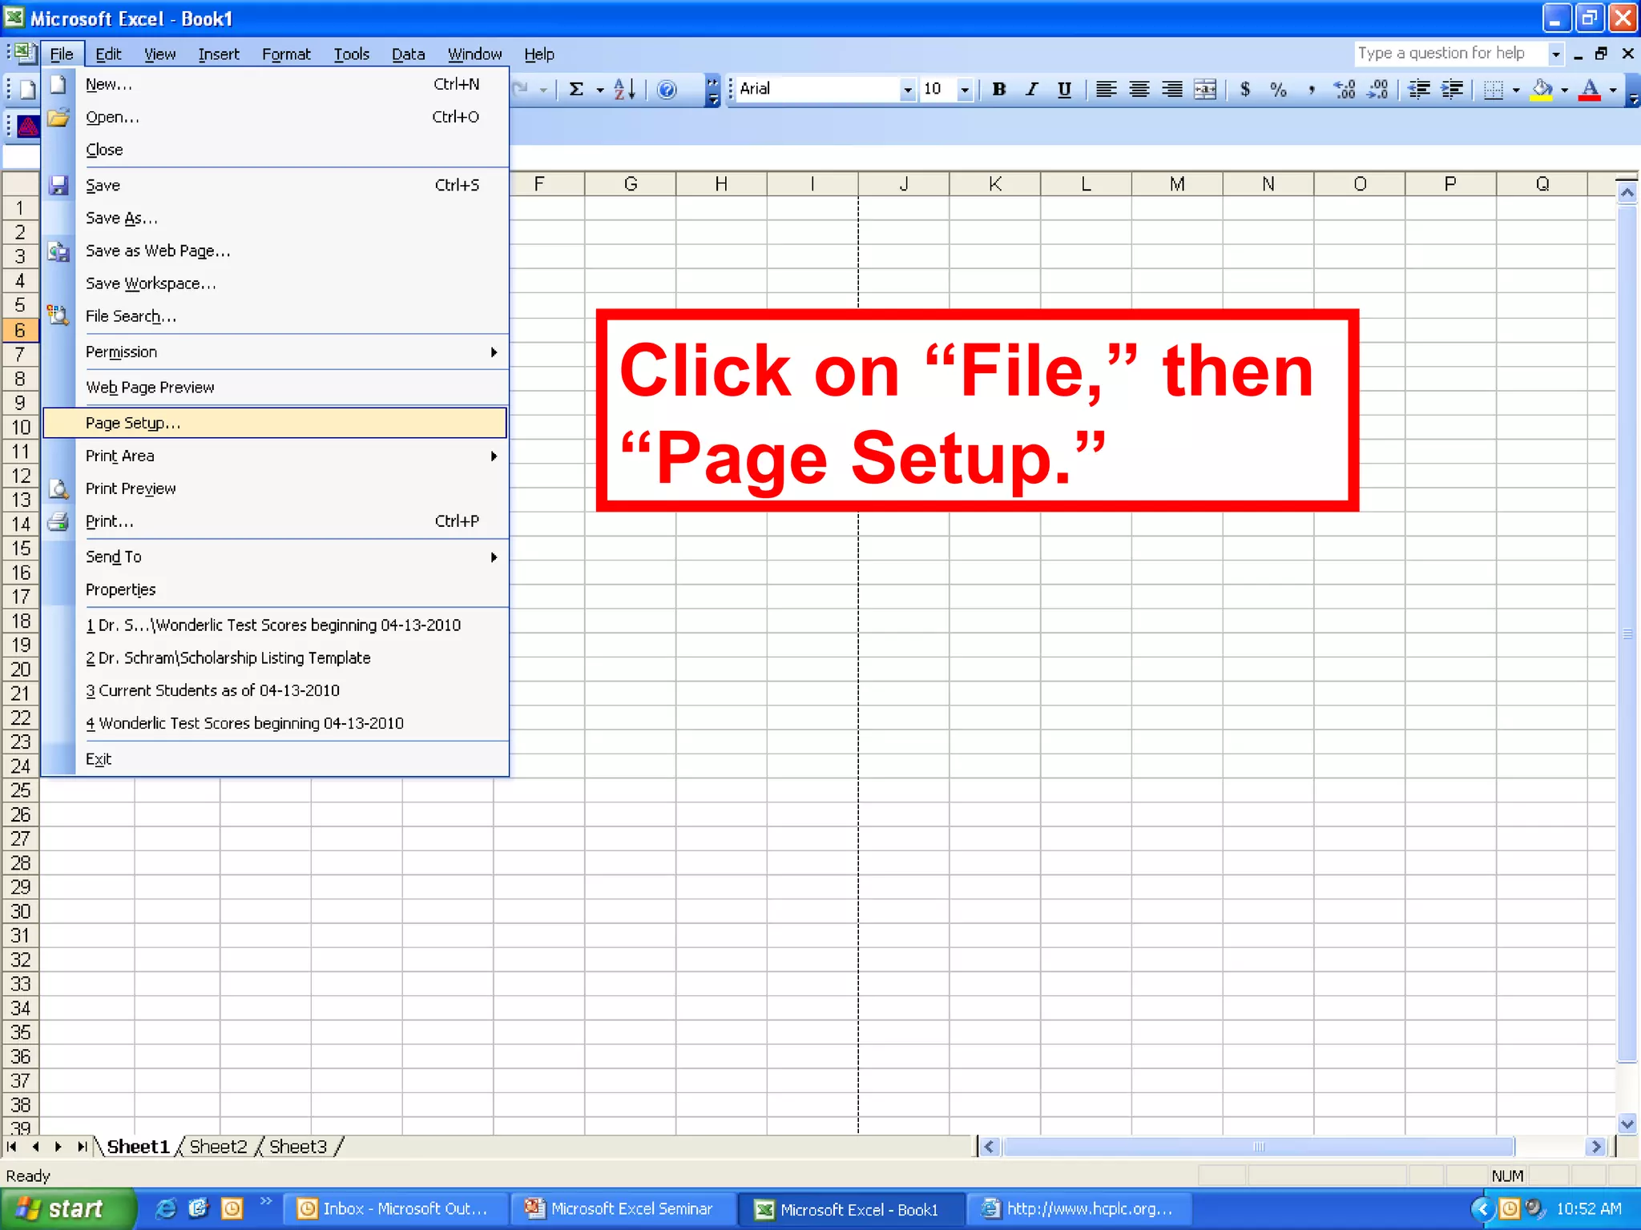Click the Merge and Center icon
The width and height of the screenshot is (1641, 1230).
click(x=1204, y=89)
